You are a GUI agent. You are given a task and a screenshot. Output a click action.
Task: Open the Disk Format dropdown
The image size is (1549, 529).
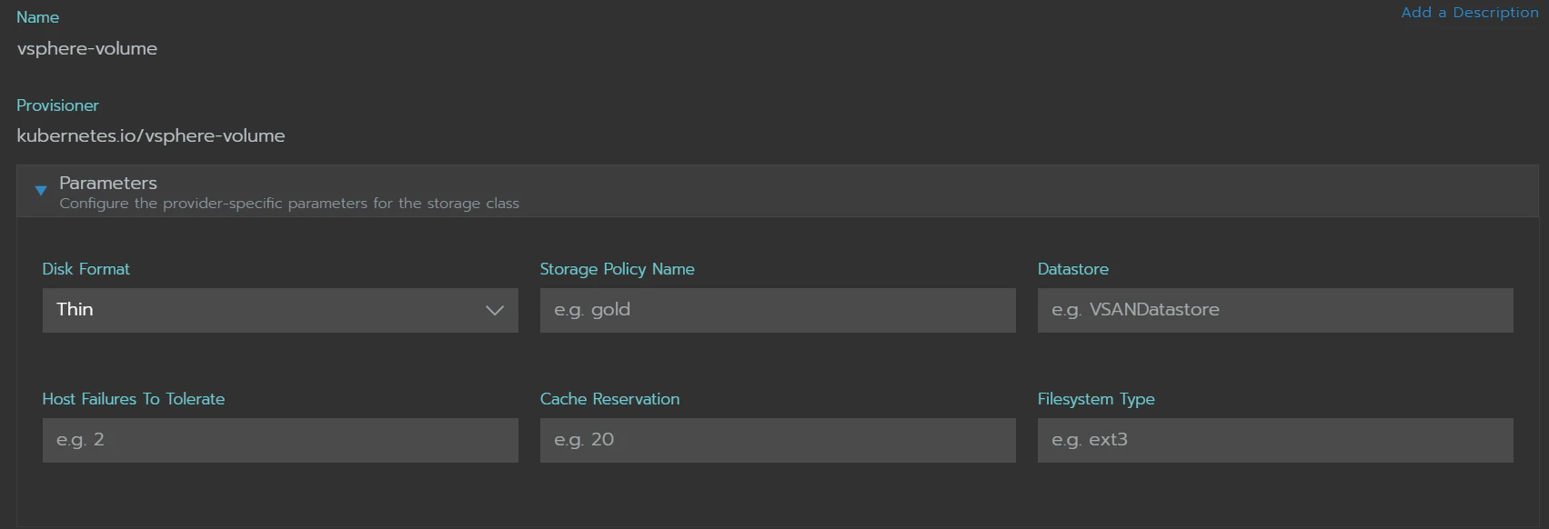point(280,310)
